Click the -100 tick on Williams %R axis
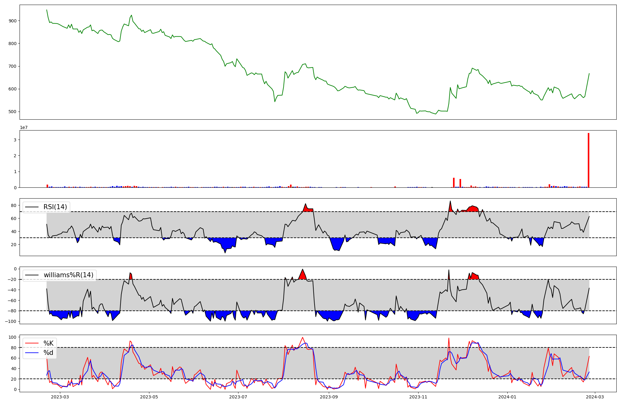Viewport: 621px width, 404px height. click(x=11, y=321)
